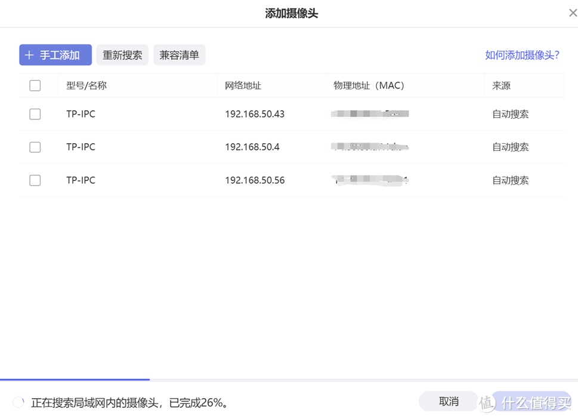Screen dimensions: 578x419
Task: Open the 兼容清单 list
Action: tap(179, 54)
